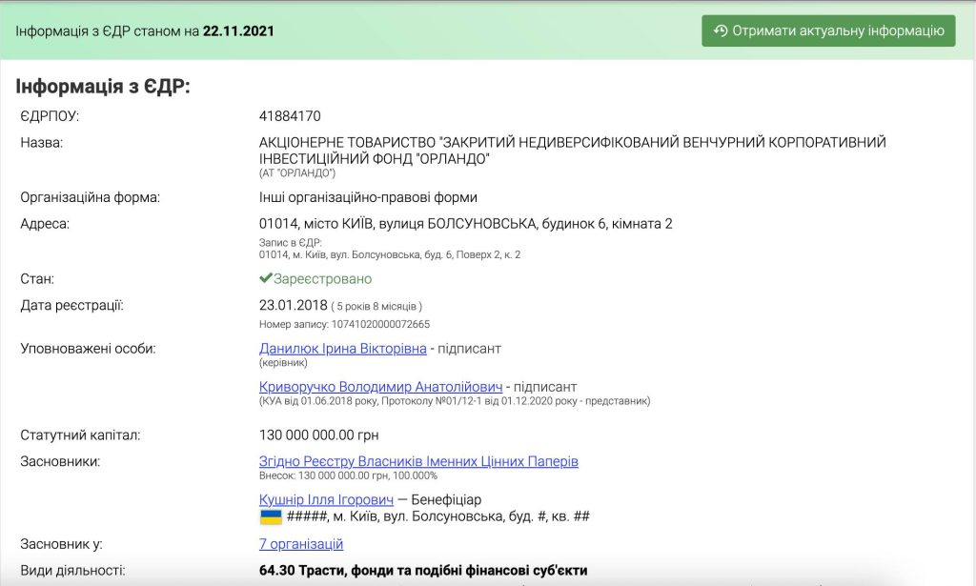Click the history icon in the green button
This screenshot has height=586, width=976.
coord(721,30)
